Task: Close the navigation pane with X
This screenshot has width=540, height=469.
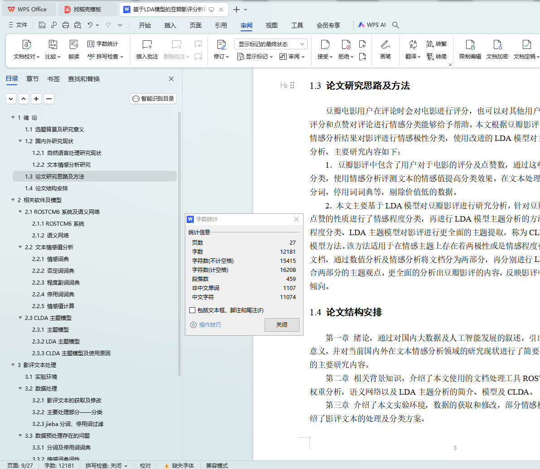Action: (x=171, y=79)
